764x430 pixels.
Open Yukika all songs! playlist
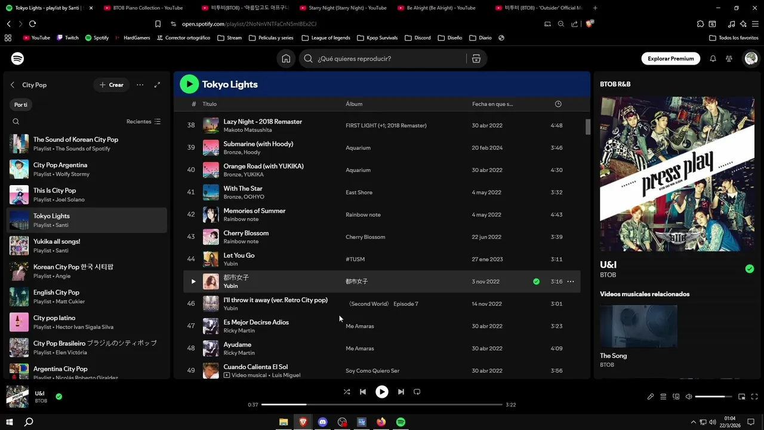tap(87, 245)
